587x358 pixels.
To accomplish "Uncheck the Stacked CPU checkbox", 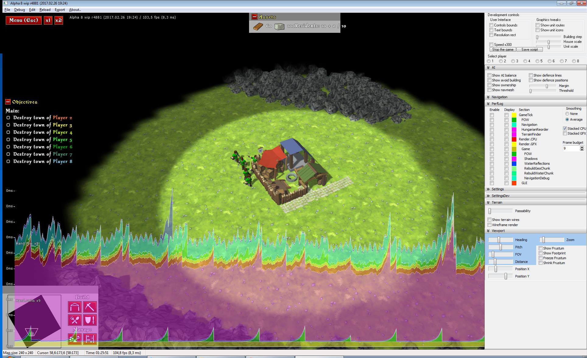I will click(x=565, y=129).
